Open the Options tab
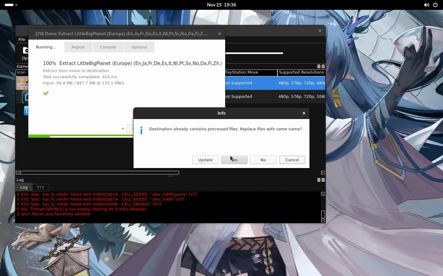 click(139, 47)
